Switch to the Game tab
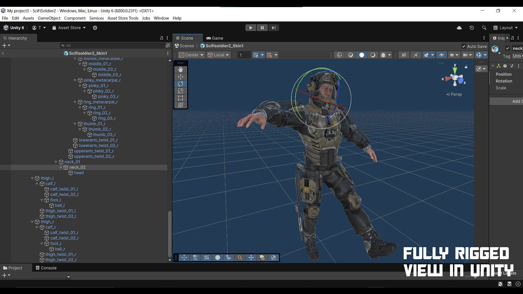The width and height of the screenshot is (523, 294). coord(215,38)
